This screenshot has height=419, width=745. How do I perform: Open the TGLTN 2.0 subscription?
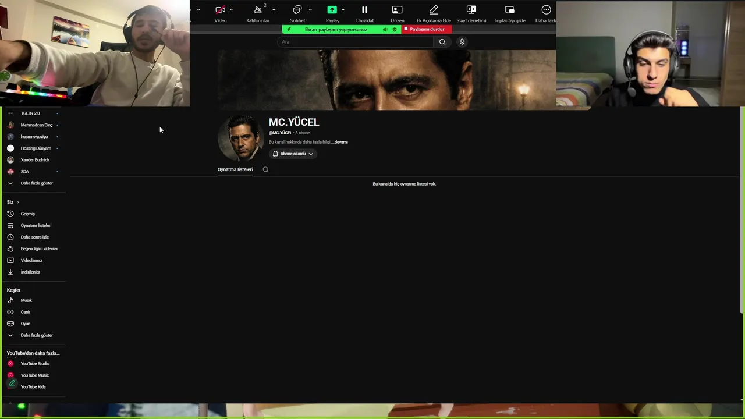click(x=33, y=113)
